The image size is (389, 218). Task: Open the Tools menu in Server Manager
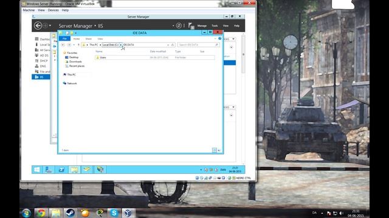[x=215, y=25]
